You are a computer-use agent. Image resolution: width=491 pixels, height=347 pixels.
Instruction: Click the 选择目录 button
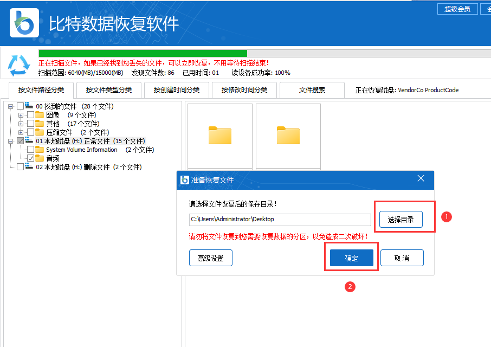[x=401, y=220]
